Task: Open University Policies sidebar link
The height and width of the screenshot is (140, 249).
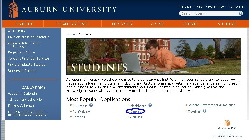Action: [22, 71]
